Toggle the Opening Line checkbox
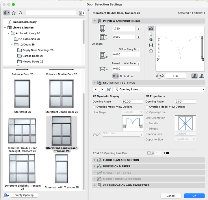The height and width of the screenshot is (200, 208). point(147,112)
